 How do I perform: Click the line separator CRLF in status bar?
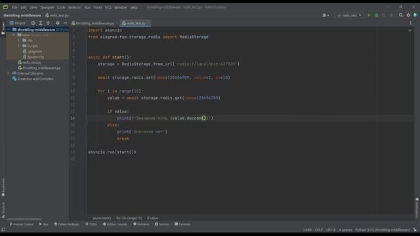pos(319,230)
